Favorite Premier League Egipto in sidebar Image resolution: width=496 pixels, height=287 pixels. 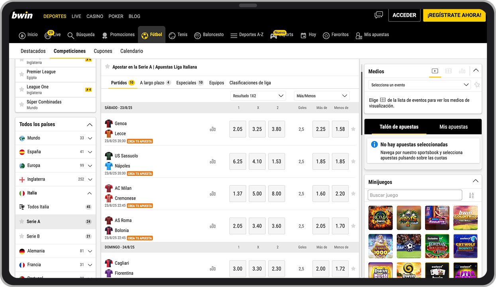(22, 75)
